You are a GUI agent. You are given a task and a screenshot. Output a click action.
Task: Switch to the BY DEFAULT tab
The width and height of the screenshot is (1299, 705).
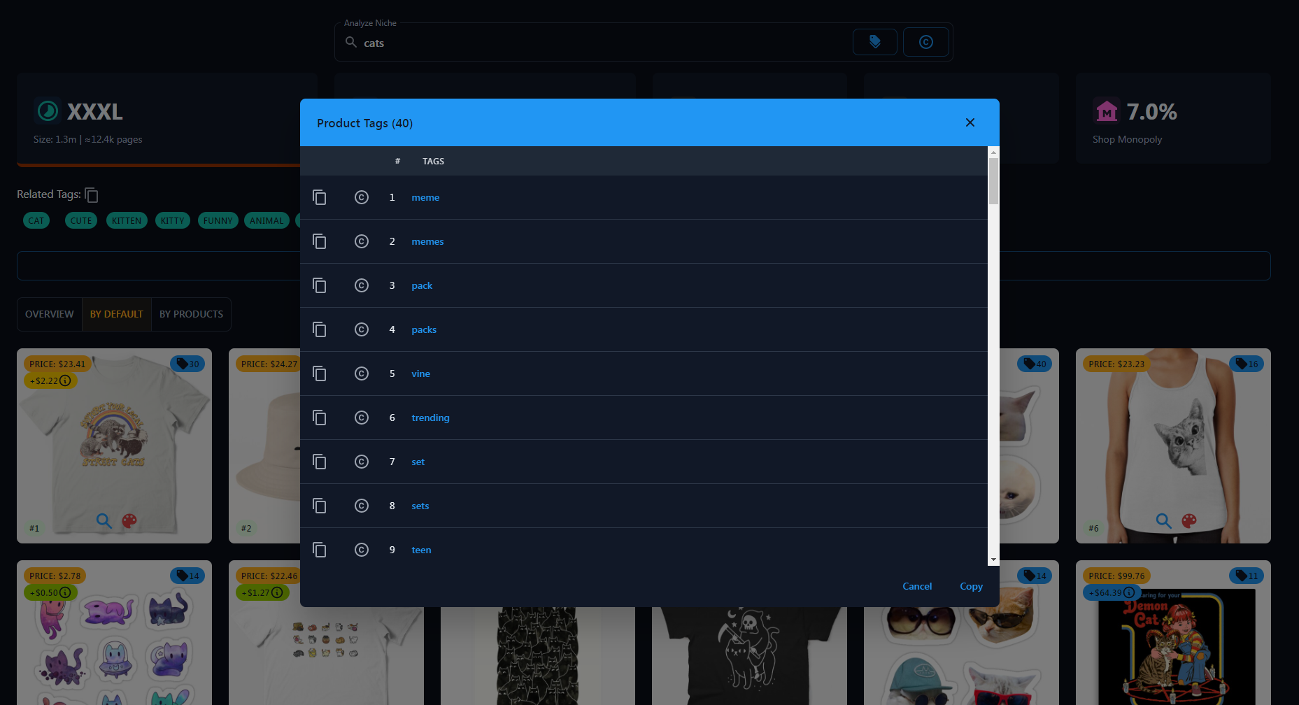click(x=117, y=314)
